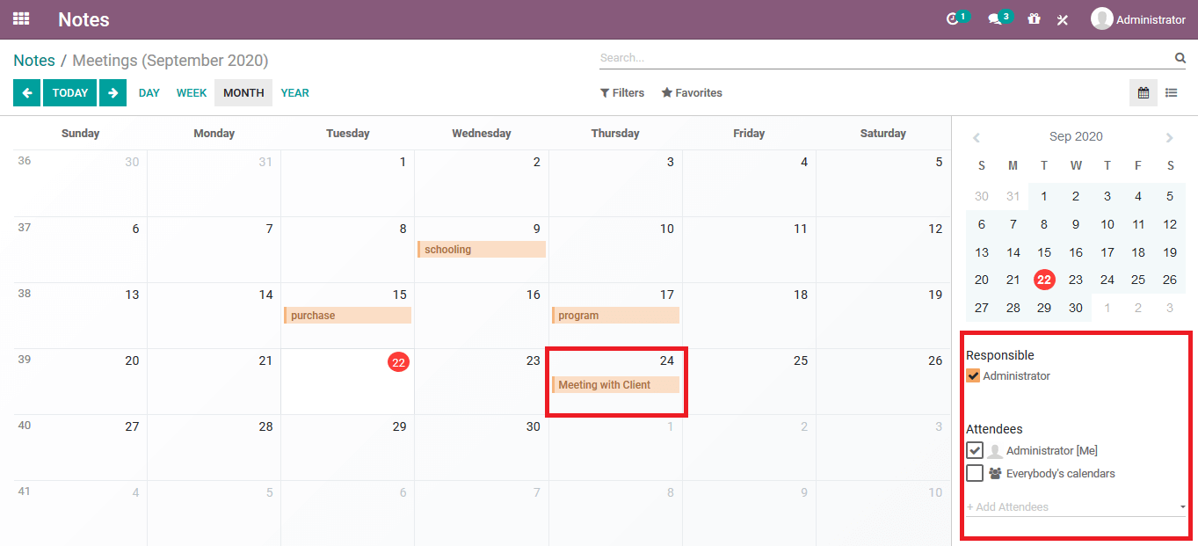Click the Saturday 12 cell in main calendar
Image resolution: width=1198 pixels, height=546 pixels.
(883, 250)
